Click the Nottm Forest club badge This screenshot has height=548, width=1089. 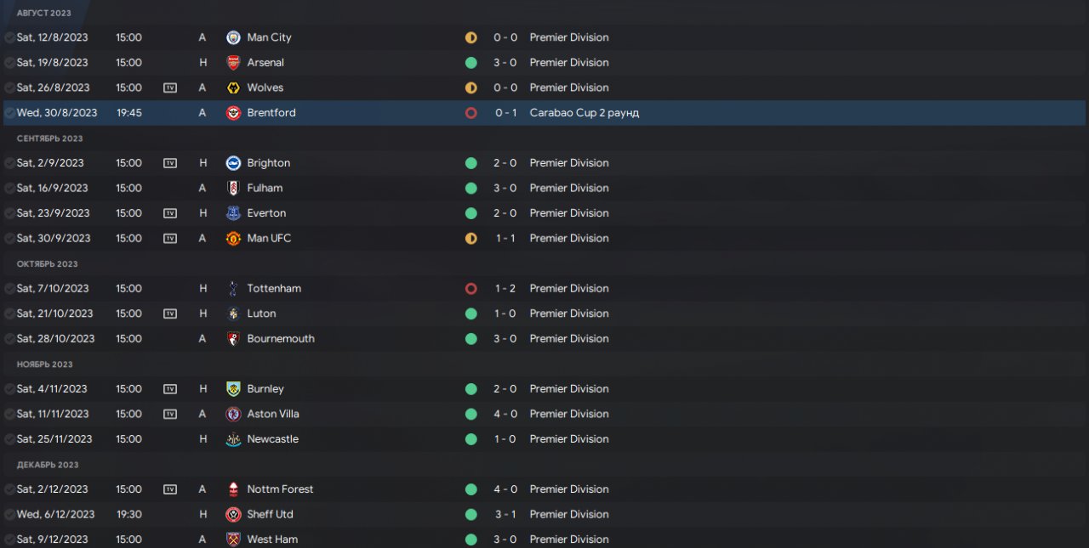click(233, 489)
